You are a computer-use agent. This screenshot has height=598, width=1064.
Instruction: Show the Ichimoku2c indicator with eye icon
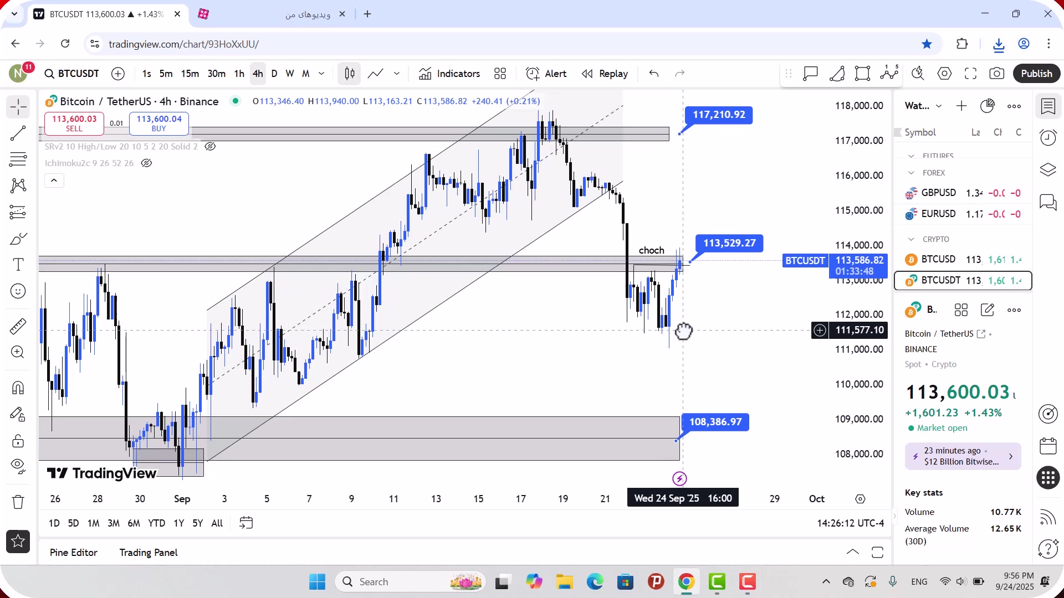pos(146,163)
